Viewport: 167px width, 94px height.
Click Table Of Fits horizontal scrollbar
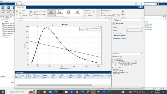[54, 85]
